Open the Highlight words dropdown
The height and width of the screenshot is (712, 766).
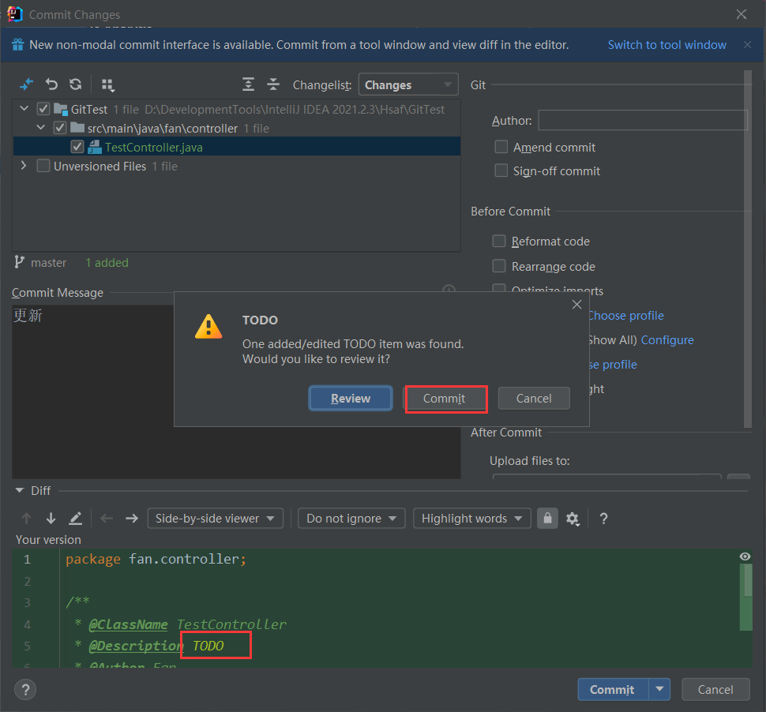pos(472,518)
